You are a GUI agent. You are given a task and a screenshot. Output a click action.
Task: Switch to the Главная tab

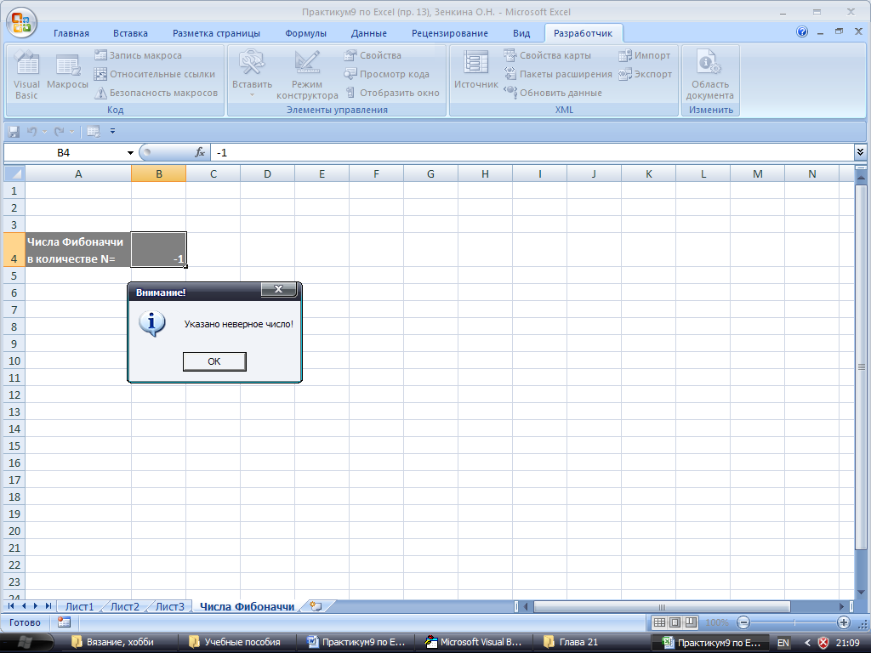[71, 33]
